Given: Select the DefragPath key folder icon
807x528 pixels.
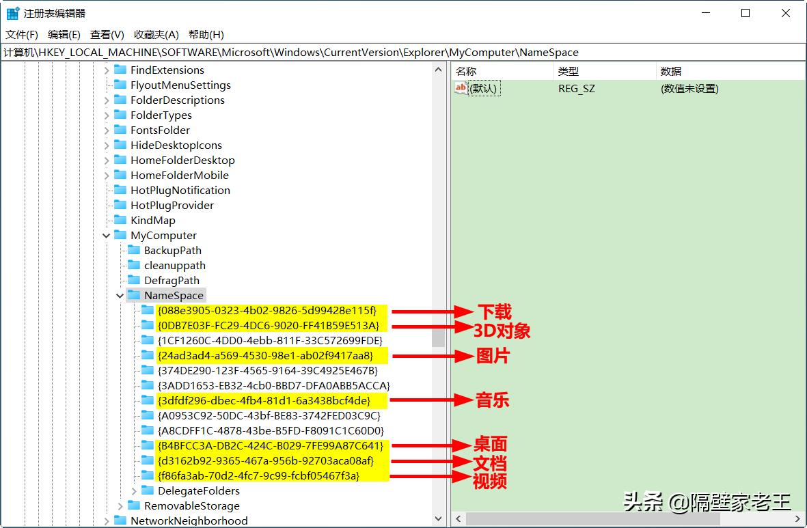Looking at the screenshot, I should (x=133, y=280).
